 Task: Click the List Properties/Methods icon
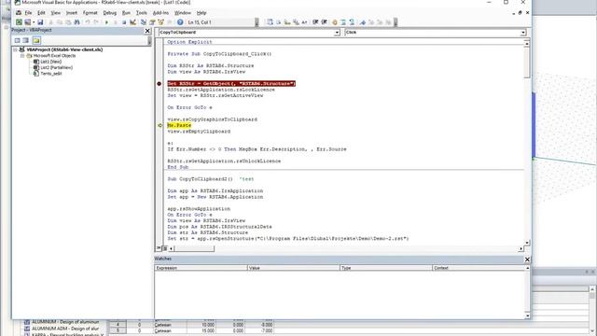tap(270, 22)
